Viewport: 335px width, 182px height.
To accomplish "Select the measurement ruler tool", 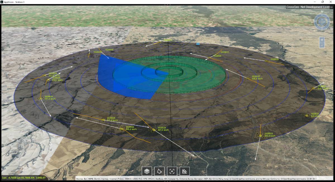I will [185, 171].
